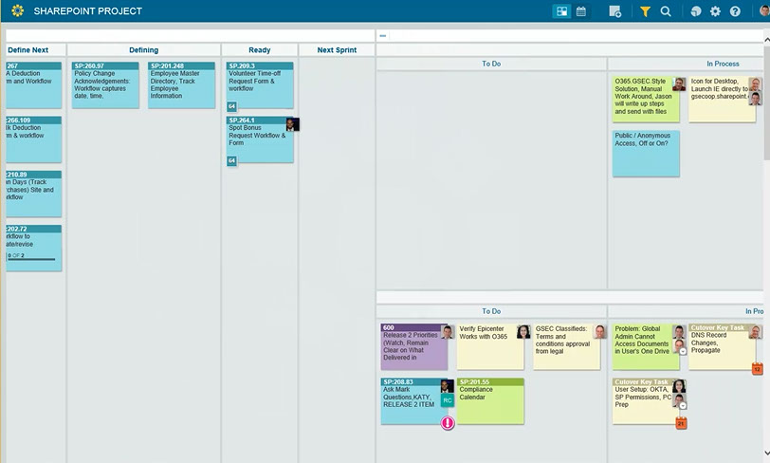
Task: Click the Defining column header
Action: pyautogui.click(x=143, y=50)
